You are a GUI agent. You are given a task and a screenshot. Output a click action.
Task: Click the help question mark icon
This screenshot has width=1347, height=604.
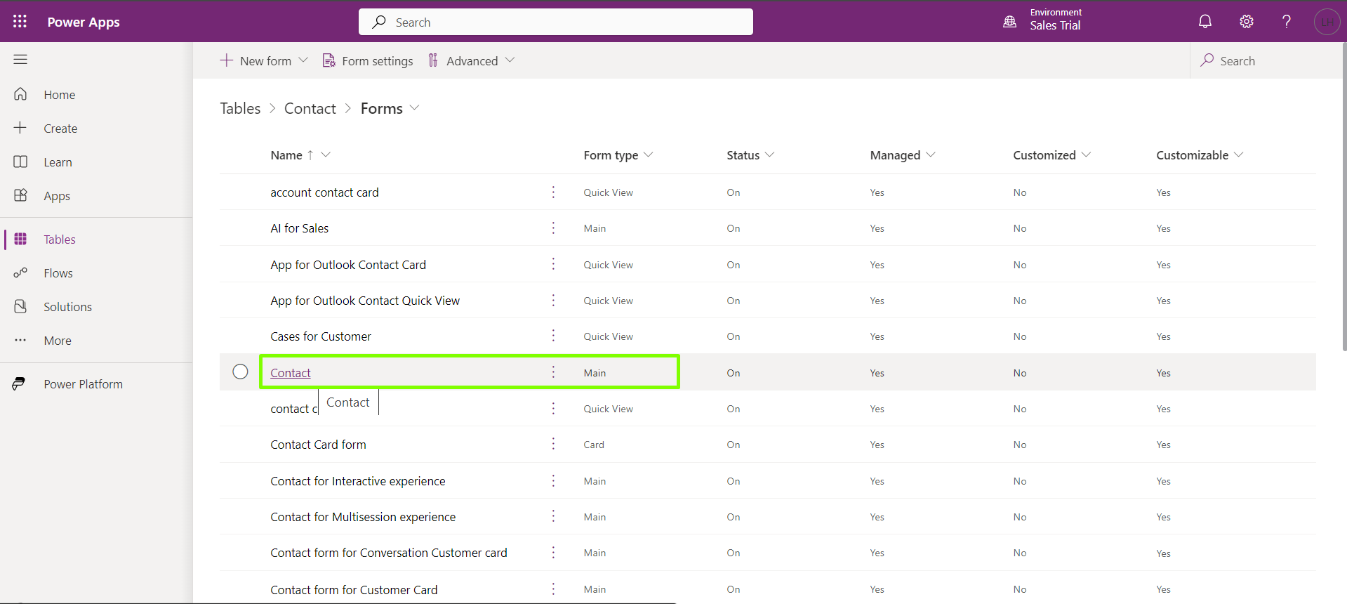[1286, 22]
